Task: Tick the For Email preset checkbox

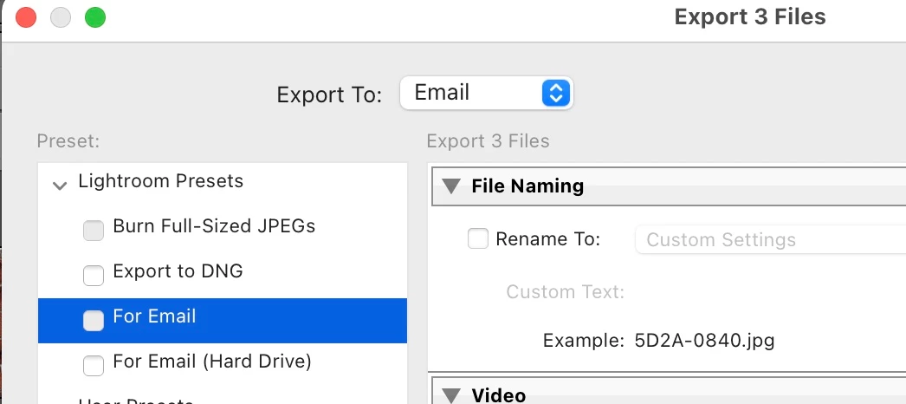Action: 93,320
